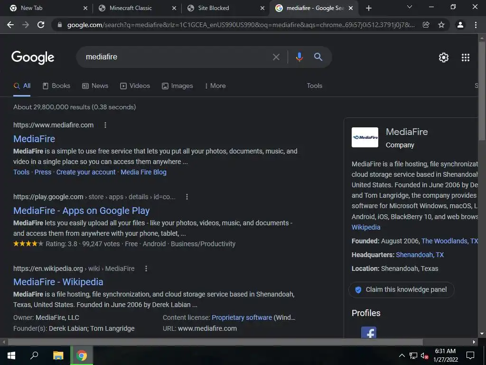Close the Minecraft Classic tab
This screenshot has height=365, width=486.
click(174, 9)
